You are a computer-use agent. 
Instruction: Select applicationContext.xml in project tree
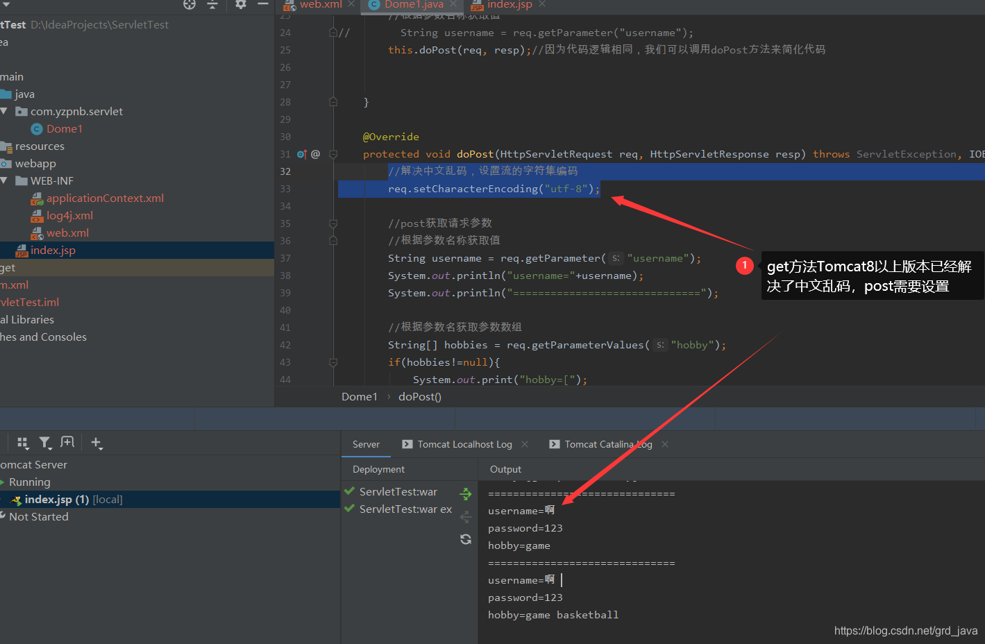(105, 198)
